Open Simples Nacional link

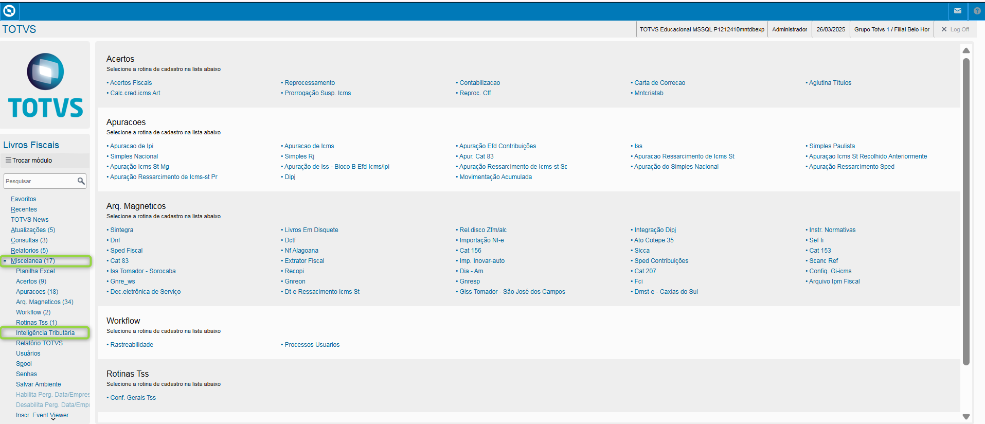[134, 156]
